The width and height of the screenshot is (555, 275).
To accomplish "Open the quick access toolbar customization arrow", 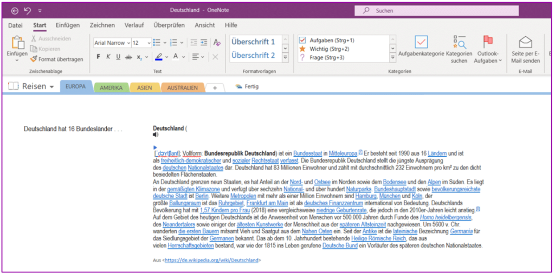I will pyautogui.click(x=40, y=11).
